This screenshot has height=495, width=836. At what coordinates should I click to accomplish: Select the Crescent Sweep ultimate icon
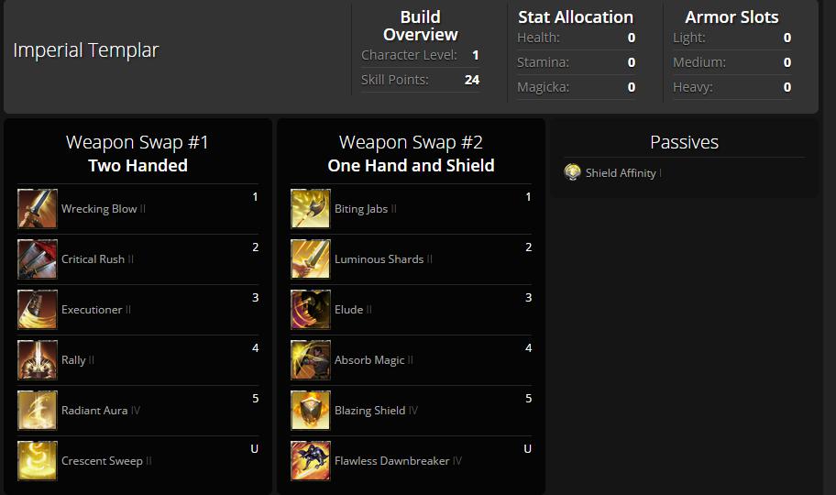tap(38, 461)
